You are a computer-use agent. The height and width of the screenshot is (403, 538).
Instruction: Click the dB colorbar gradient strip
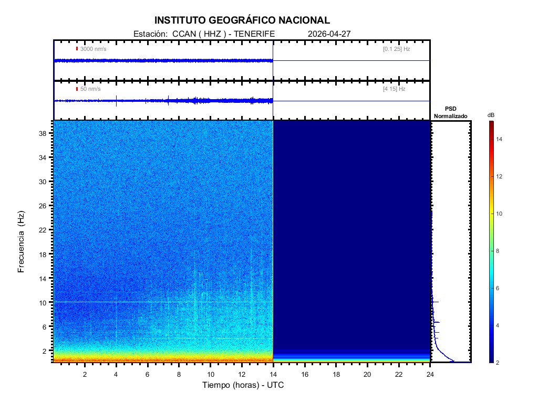click(491, 241)
